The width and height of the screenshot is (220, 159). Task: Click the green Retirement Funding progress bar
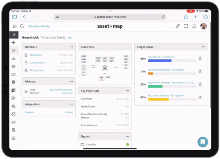155,87
